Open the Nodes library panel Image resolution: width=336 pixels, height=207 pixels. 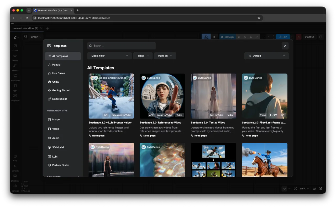pos(15,57)
